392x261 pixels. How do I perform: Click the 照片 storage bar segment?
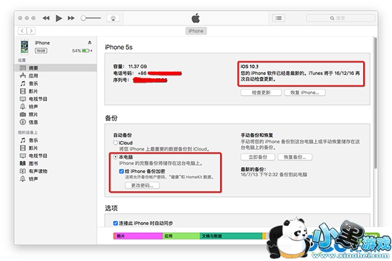point(139,236)
